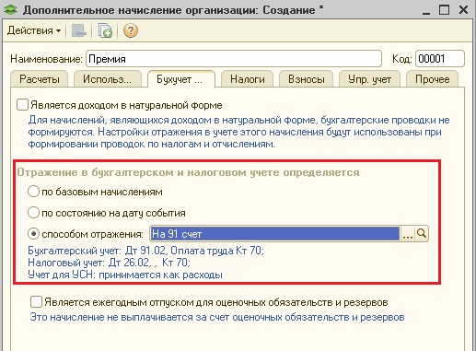This screenshot has height=351, width=476.
Task: Click the Код field with value 00001
Action: pyautogui.click(x=440, y=59)
